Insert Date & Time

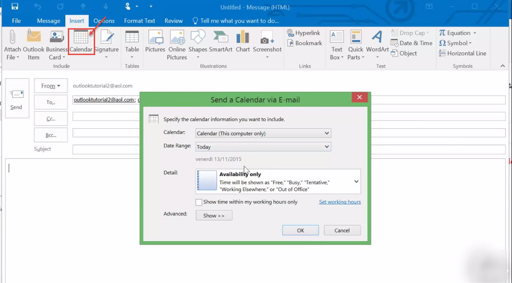(411, 43)
